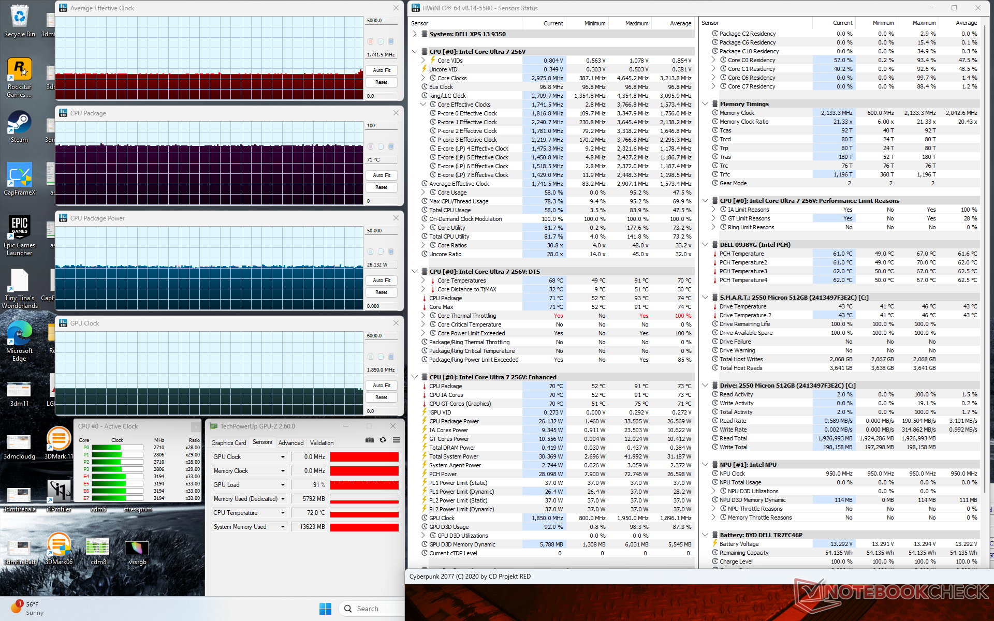Click the Windows Start button
Viewport: 994px width, 621px height.
pyautogui.click(x=325, y=609)
